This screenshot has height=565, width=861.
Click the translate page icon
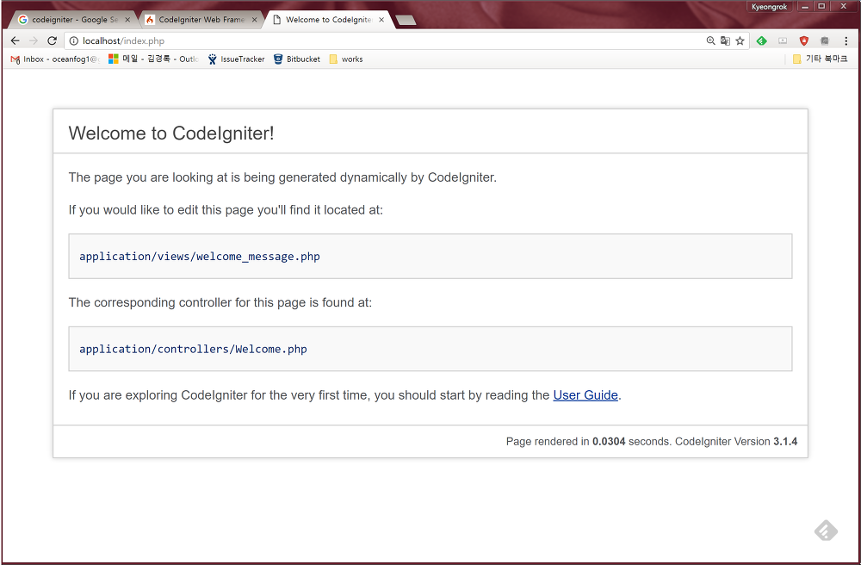725,40
